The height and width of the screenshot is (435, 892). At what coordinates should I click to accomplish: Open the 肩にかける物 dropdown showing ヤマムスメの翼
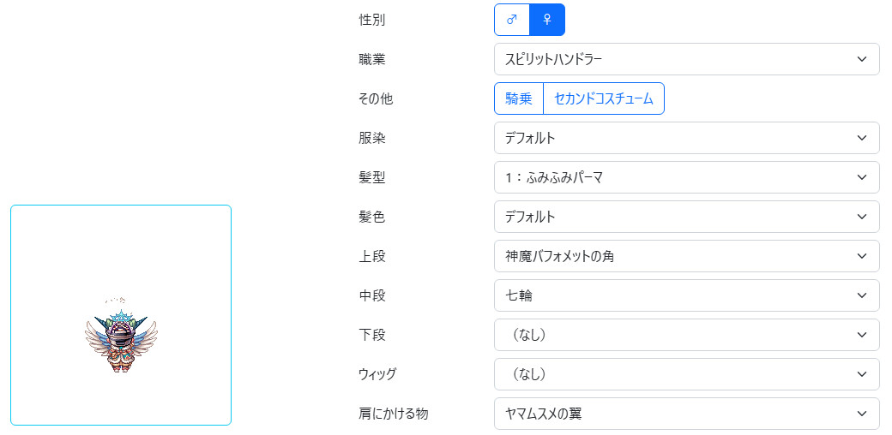(687, 414)
